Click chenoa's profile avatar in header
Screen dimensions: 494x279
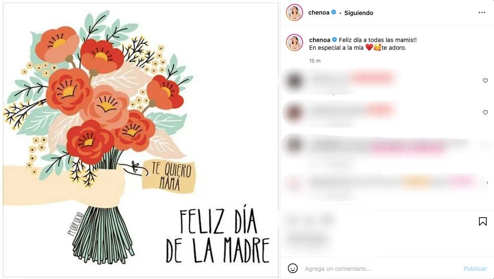point(294,12)
